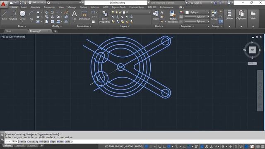Select the Move tool in Modify
265x149 pixels.
click(47, 12)
